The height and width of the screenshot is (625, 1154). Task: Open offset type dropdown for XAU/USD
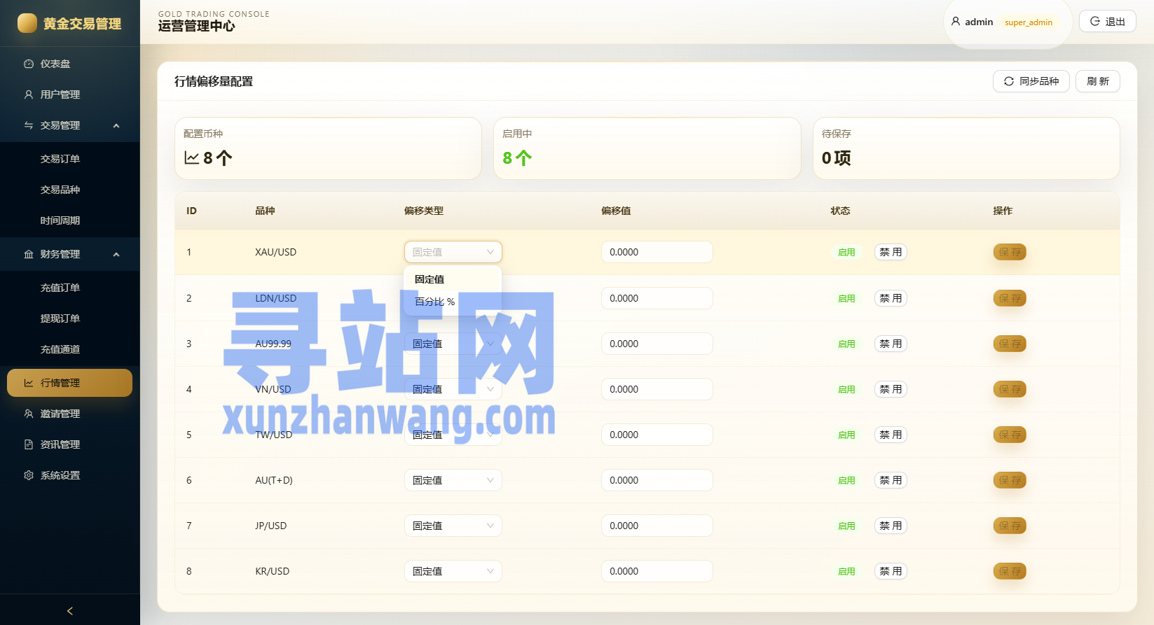coord(453,252)
